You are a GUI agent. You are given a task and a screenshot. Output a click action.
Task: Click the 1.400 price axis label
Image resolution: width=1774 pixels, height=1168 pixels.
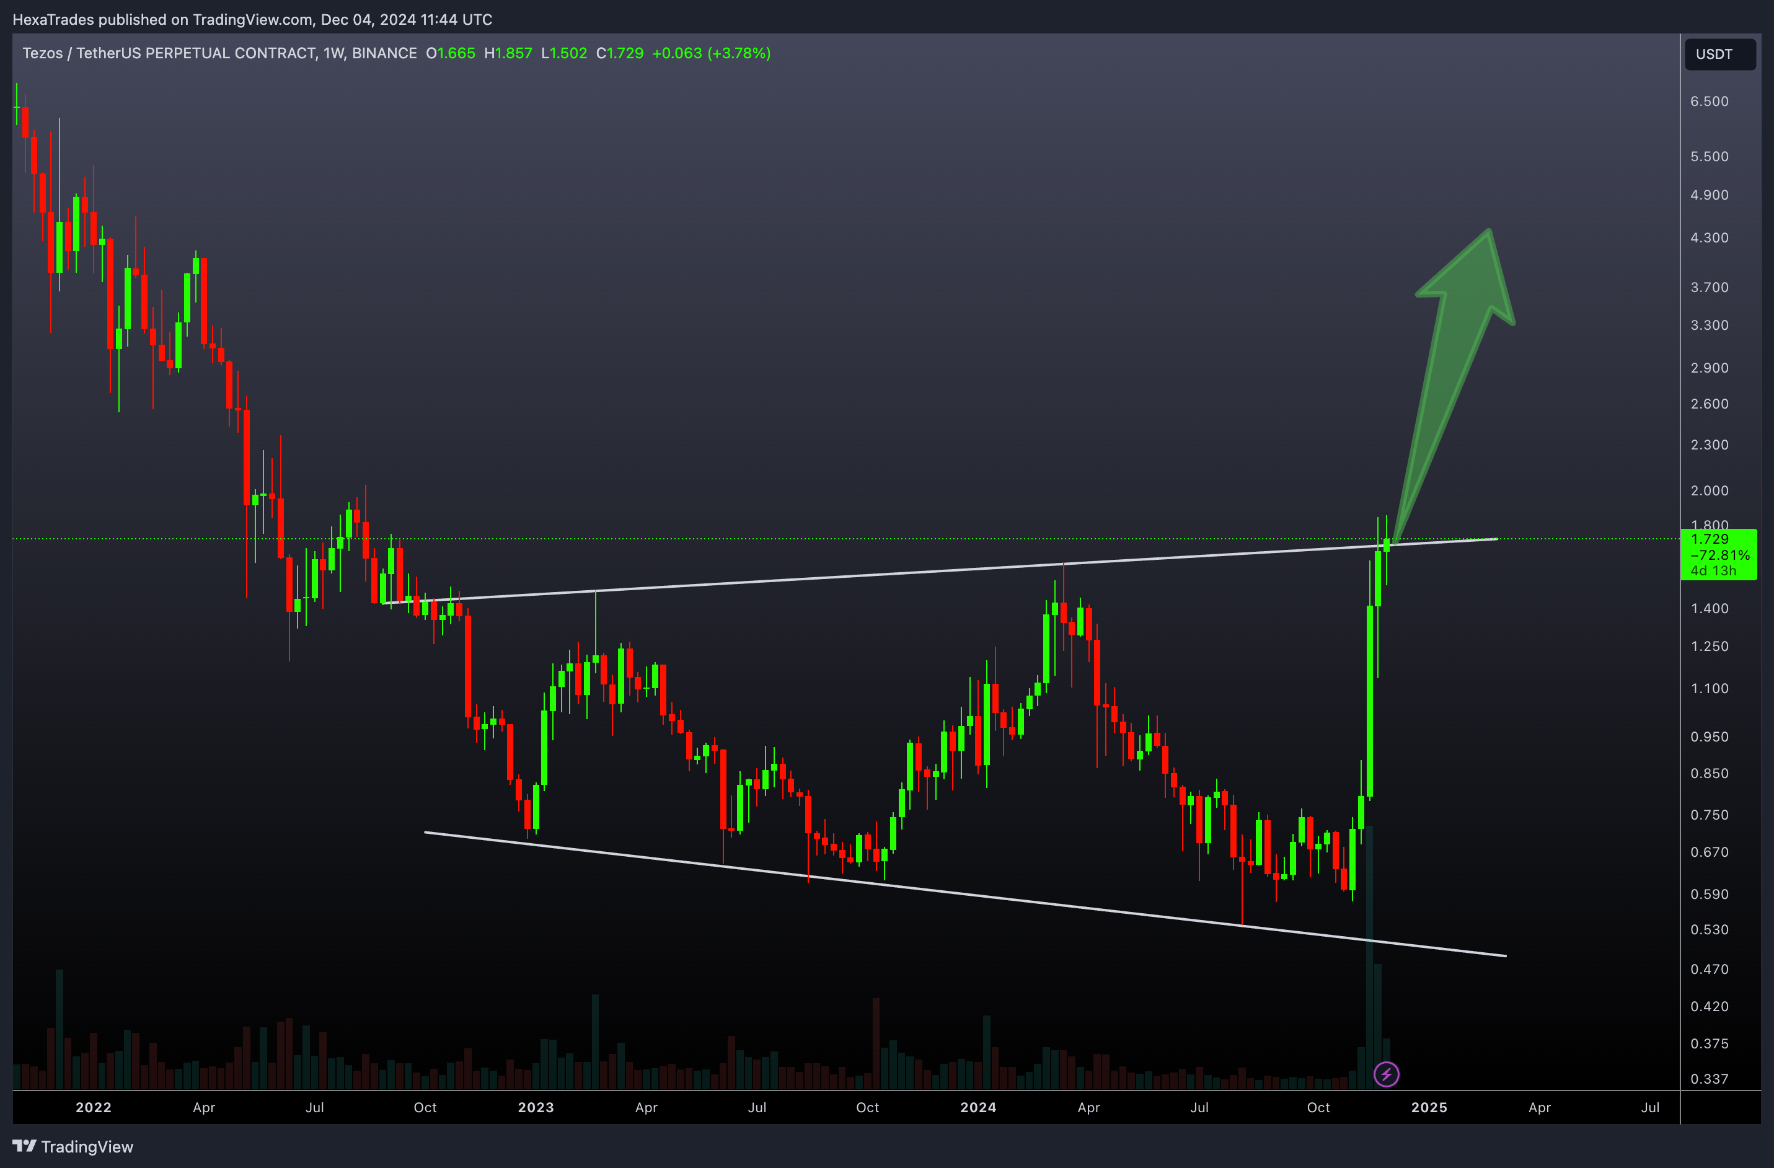1709,609
